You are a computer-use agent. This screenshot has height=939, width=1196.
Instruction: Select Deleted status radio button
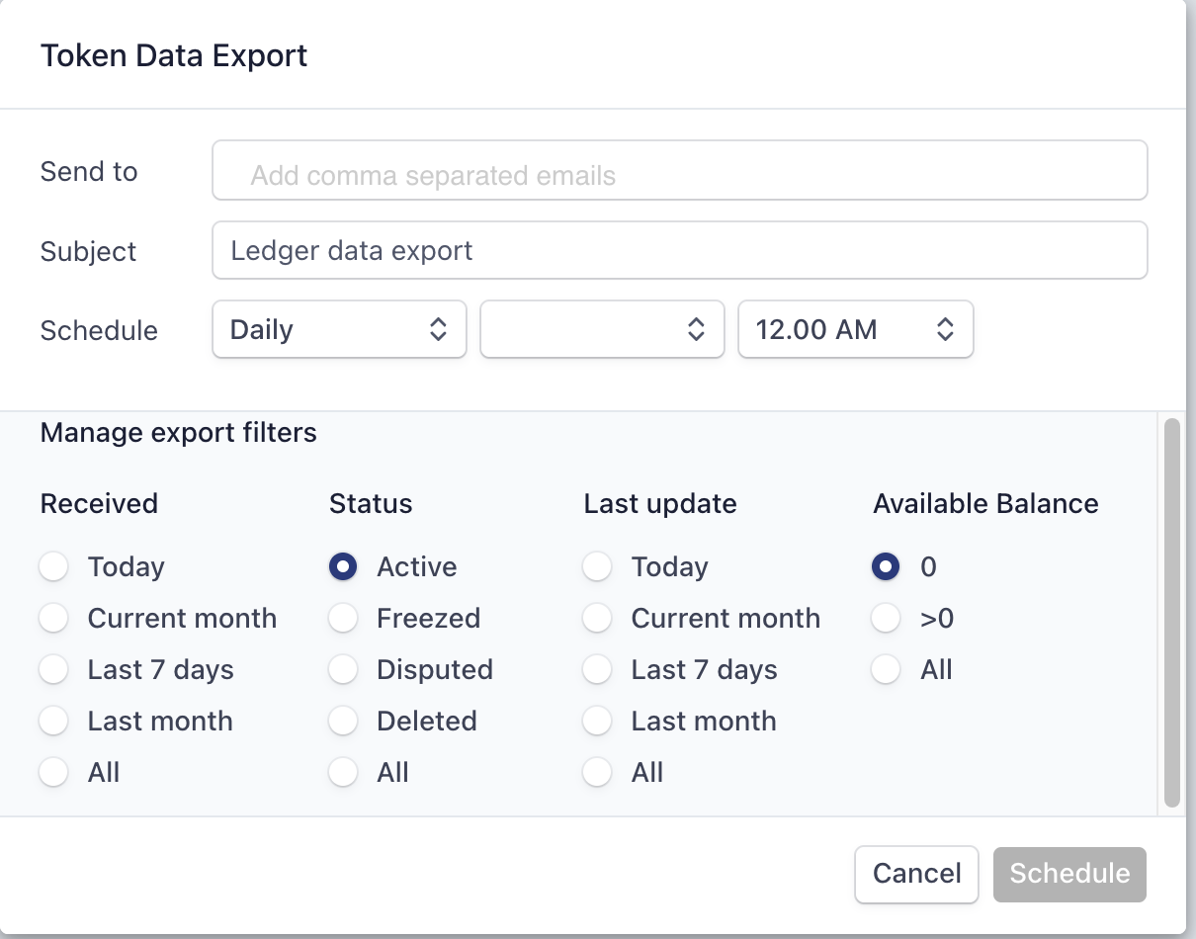click(x=343, y=722)
